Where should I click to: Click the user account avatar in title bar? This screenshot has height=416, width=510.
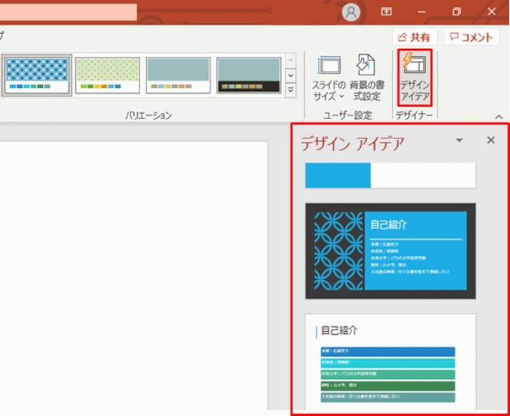pos(351,11)
